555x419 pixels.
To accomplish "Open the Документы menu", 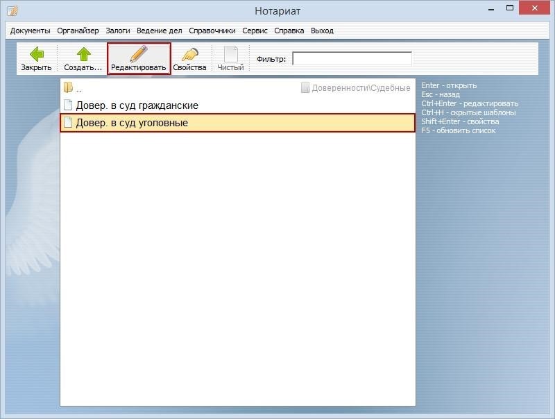I will coord(30,31).
